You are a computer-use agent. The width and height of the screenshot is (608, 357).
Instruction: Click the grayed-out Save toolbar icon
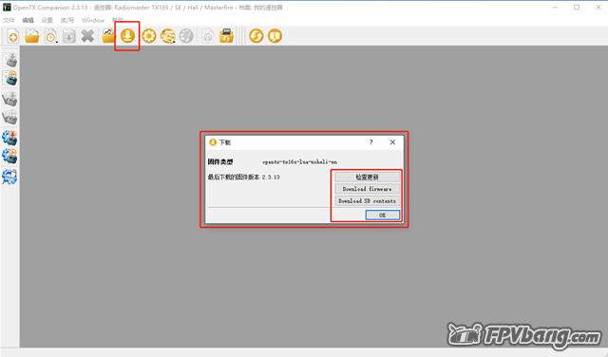click(69, 36)
